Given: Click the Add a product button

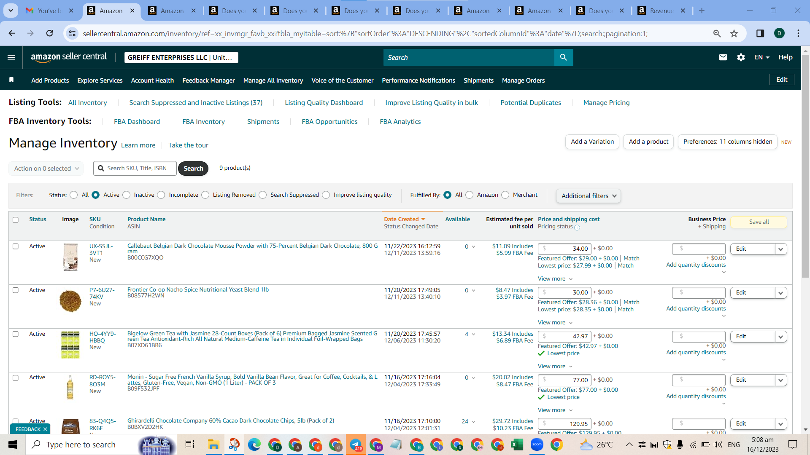Looking at the screenshot, I should [648, 142].
